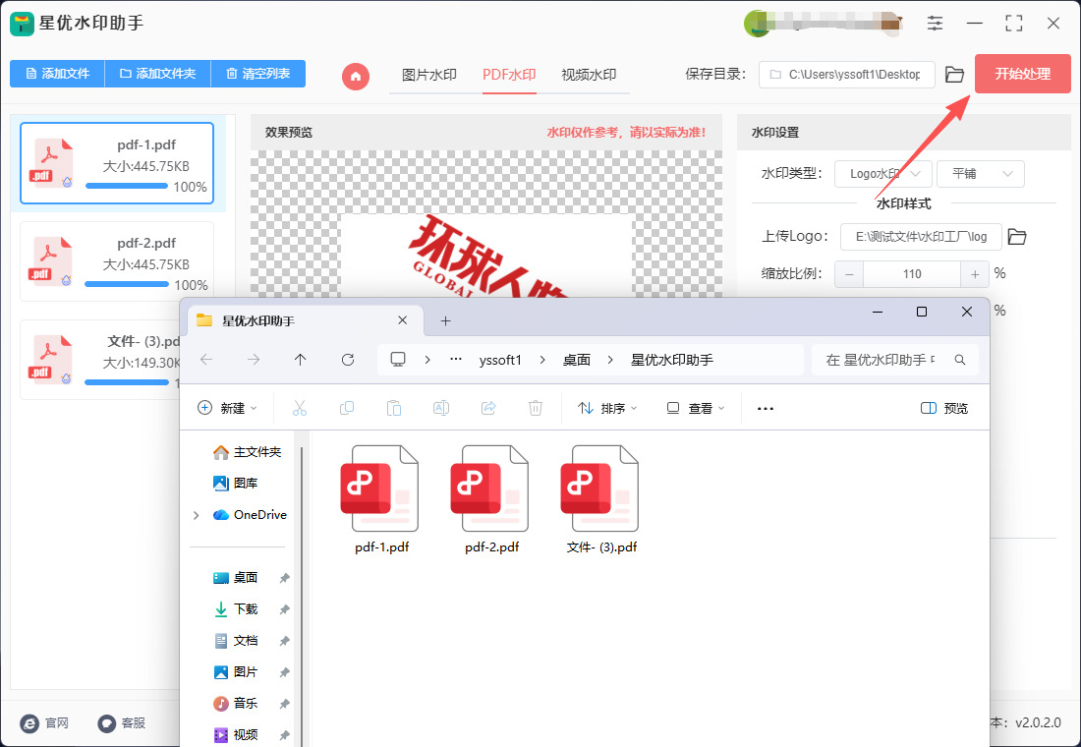Open explorer more options three-dots menu
This screenshot has width=1081, height=747.
click(x=766, y=408)
